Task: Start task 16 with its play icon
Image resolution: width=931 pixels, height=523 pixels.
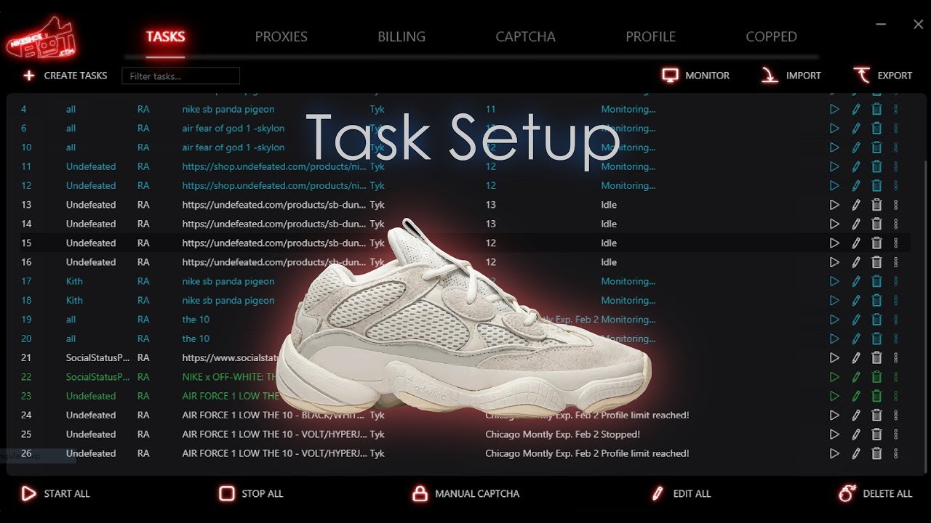Action: [x=834, y=262]
